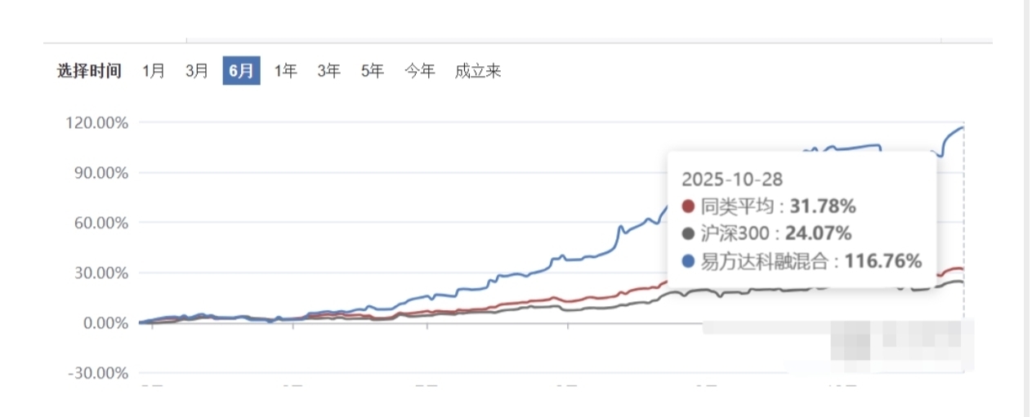Click the 31.78% 同类平均 value
Viewport: 1032px width, 417px height.
pyautogui.click(x=824, y=206)
